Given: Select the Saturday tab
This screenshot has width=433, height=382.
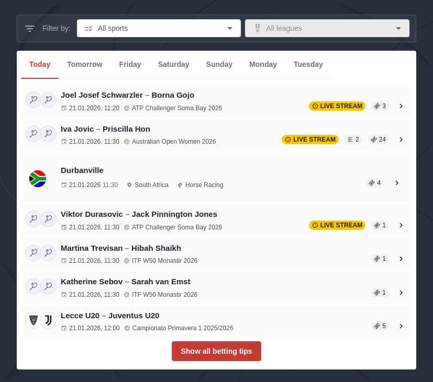Looking at the screenshot, I should 173,64.
